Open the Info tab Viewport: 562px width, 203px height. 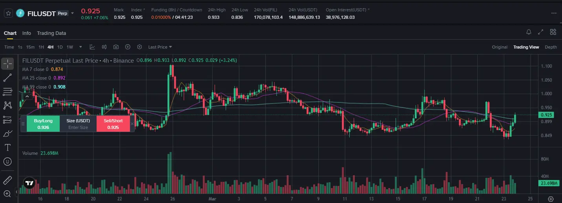point(27,33)
